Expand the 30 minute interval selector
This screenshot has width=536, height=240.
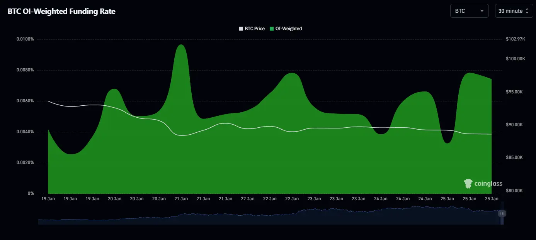tap(513, 11)
